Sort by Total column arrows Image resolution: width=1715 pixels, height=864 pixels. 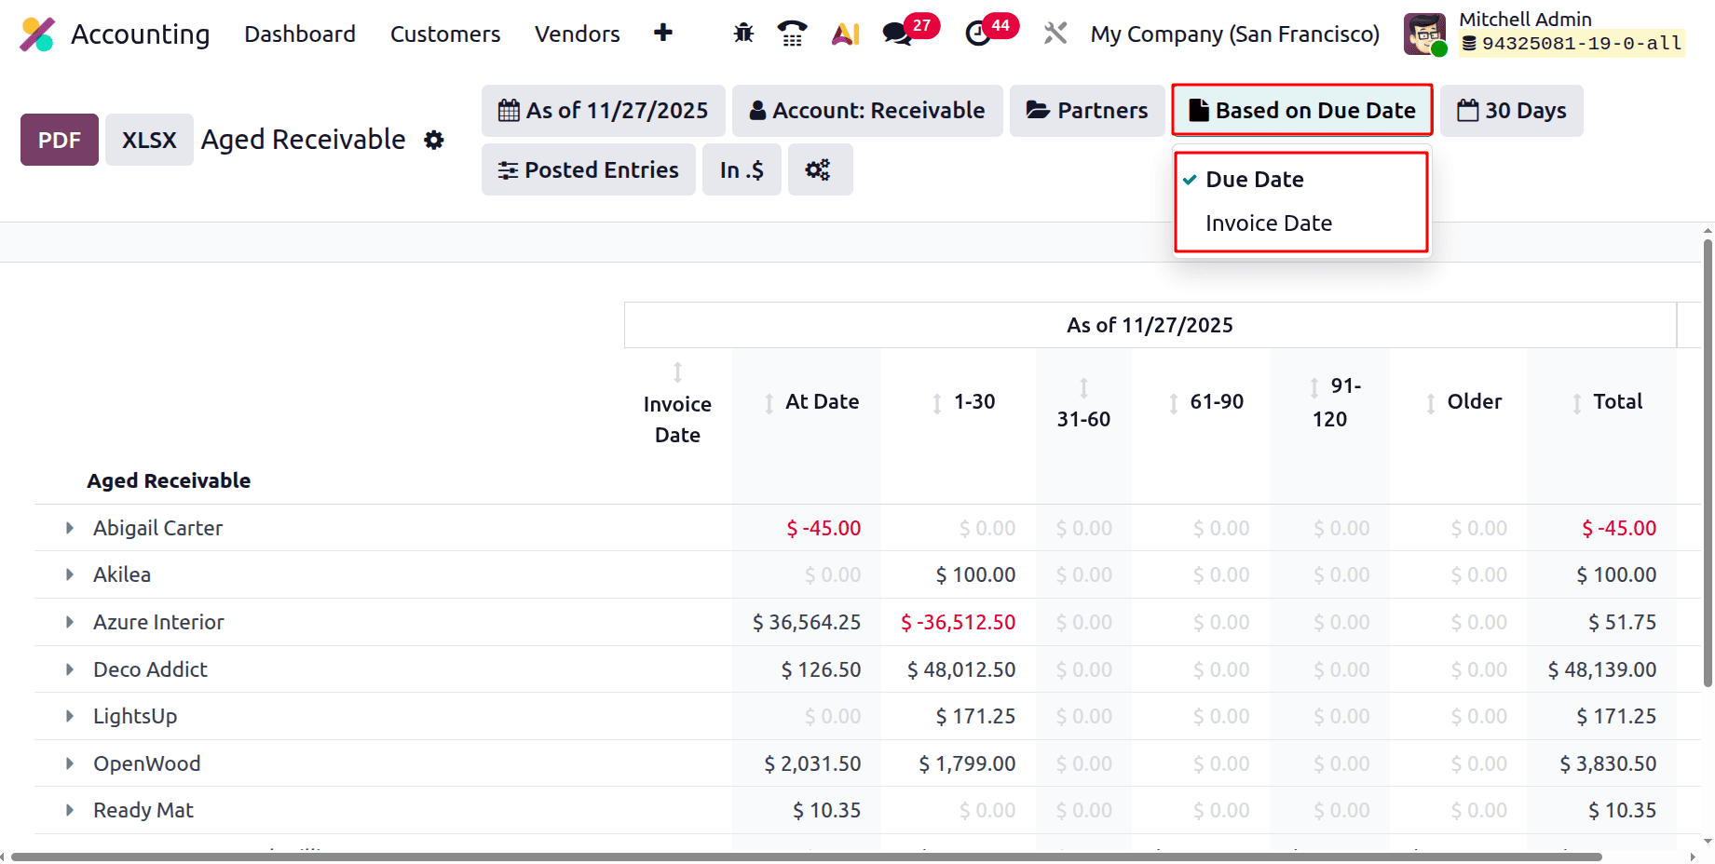coord(1577,403)
